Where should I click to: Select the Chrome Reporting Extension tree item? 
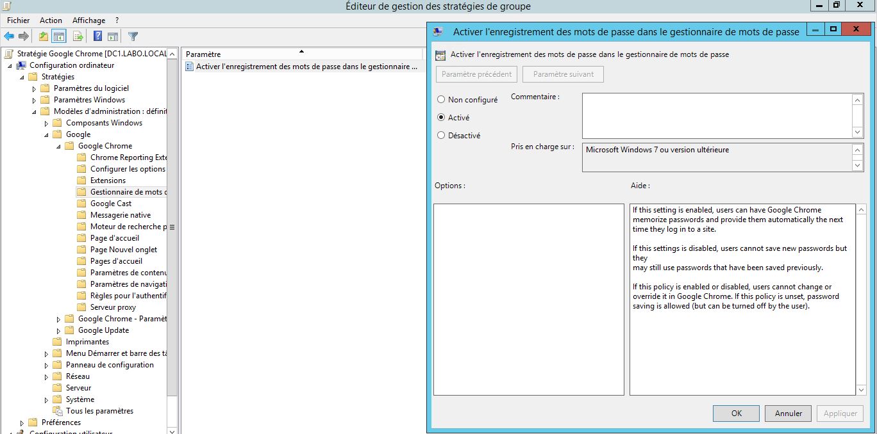(x=128, y=157)
